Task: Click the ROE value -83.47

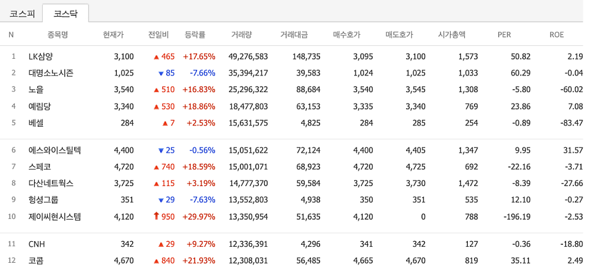Action: 572,123
